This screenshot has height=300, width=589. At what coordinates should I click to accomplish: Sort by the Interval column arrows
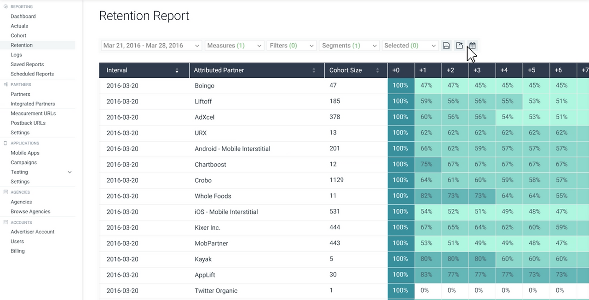pos(177,70)
